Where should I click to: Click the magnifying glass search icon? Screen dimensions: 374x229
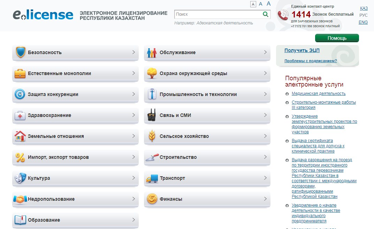(x=266, y=14)
